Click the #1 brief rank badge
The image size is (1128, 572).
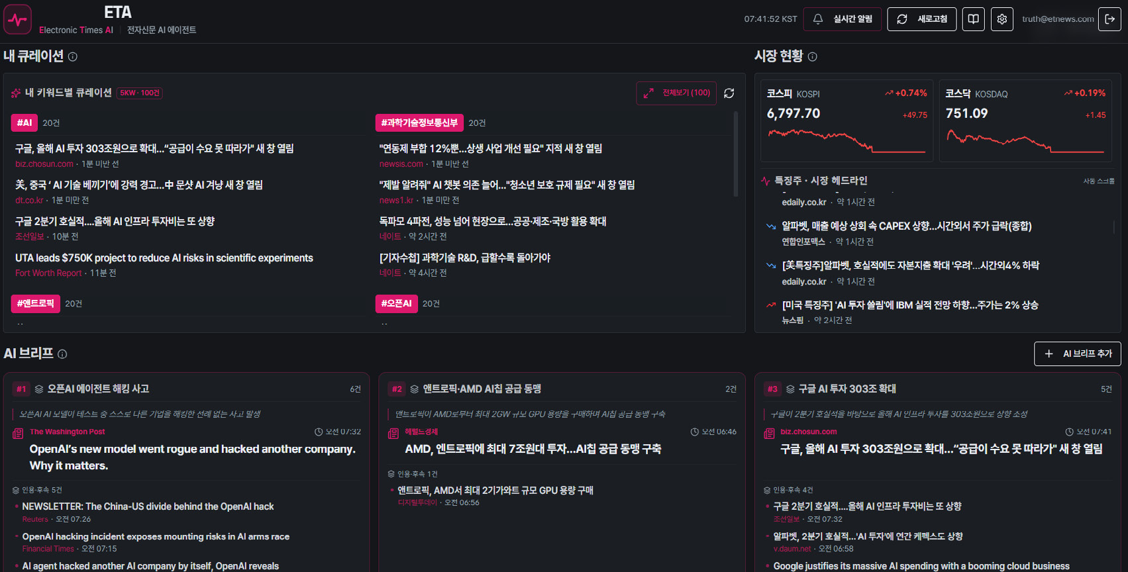tap(21, 389)
